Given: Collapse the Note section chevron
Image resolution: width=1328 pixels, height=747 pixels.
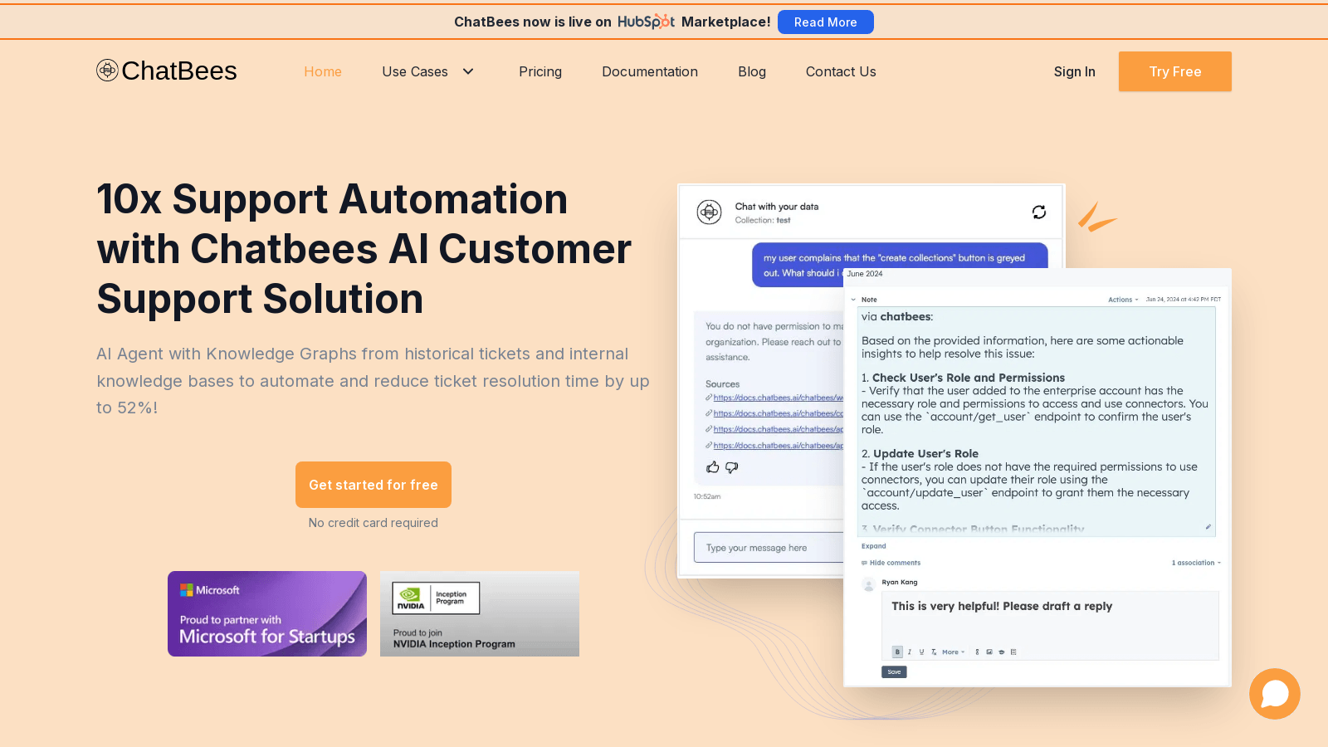Looking at the screenshot, I should [x=853, y=300].
